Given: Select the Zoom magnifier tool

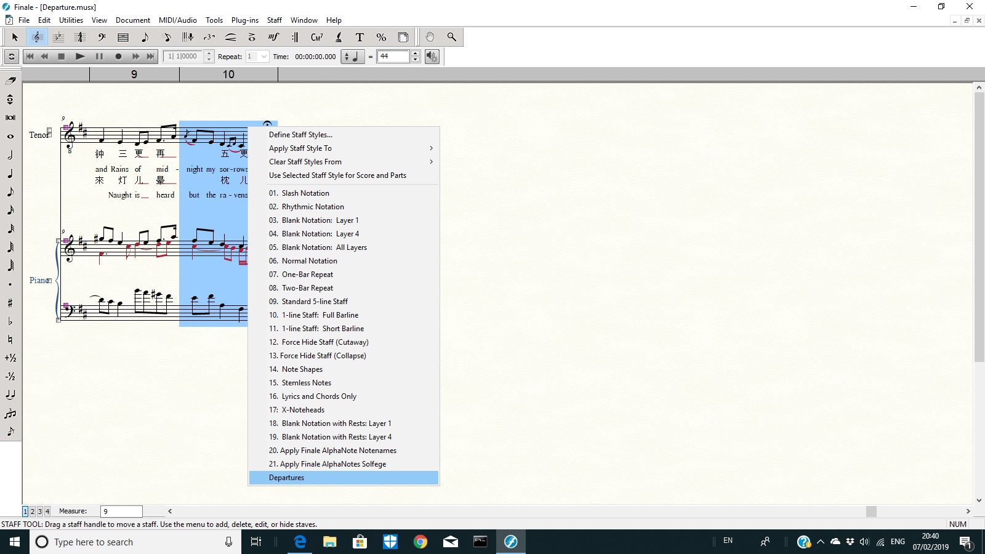Looking at the screenshot, I should (x=452, y=38).
